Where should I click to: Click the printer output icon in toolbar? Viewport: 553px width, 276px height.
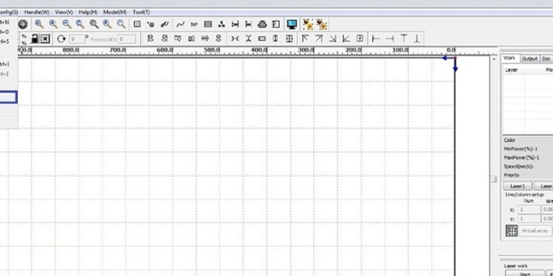click(262, 24)
